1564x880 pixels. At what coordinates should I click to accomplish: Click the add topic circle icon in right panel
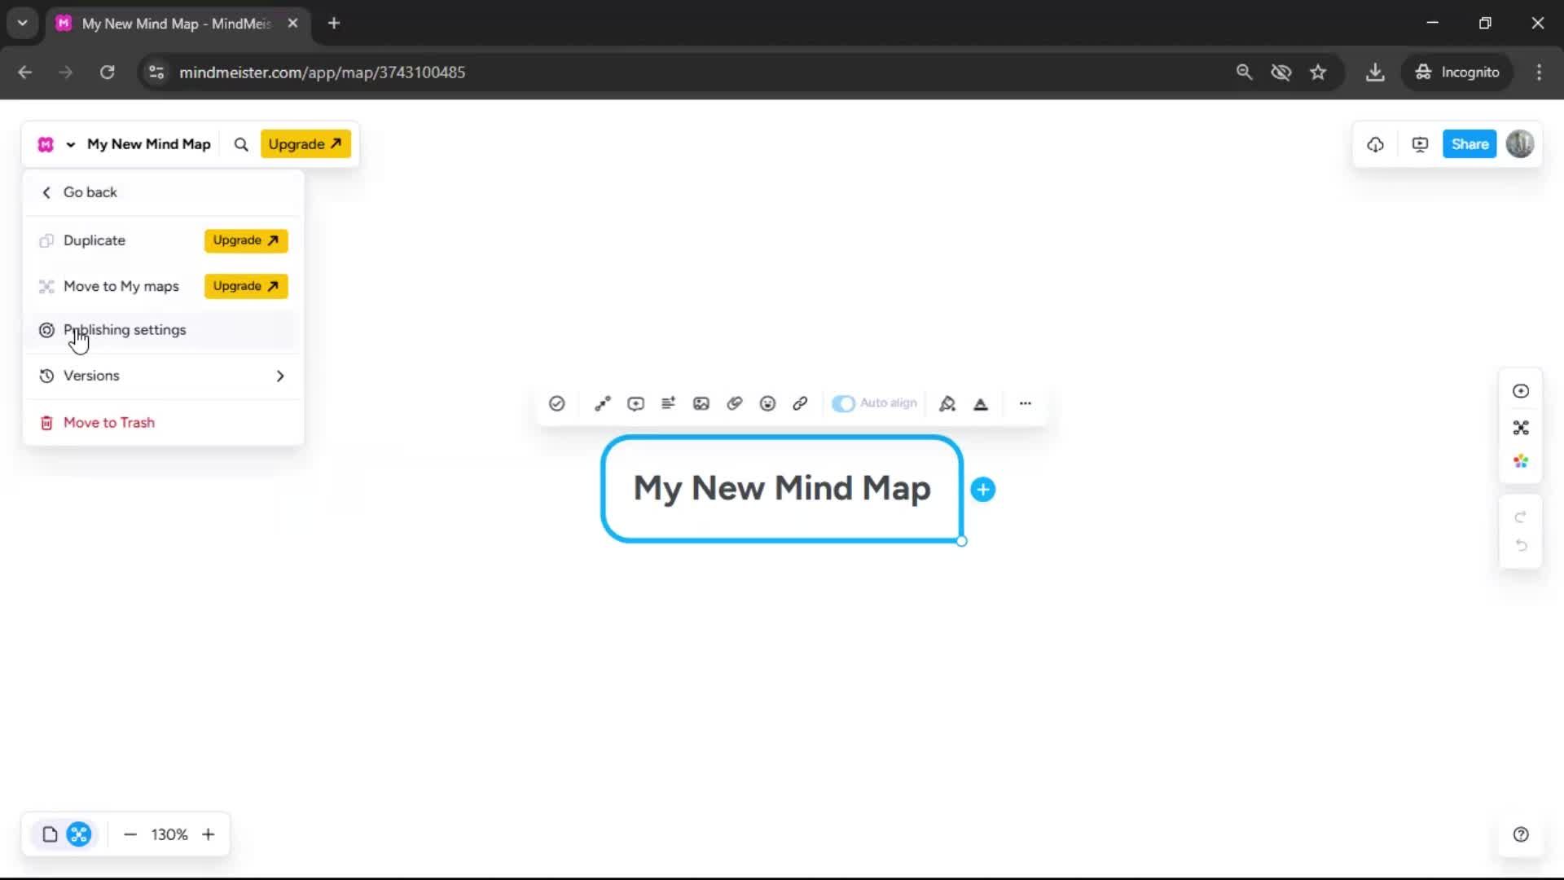[x=1521, y=391]
